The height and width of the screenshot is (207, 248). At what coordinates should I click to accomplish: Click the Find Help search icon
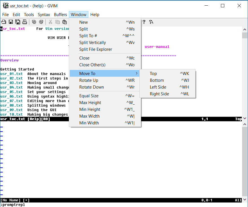pos(151,22)
